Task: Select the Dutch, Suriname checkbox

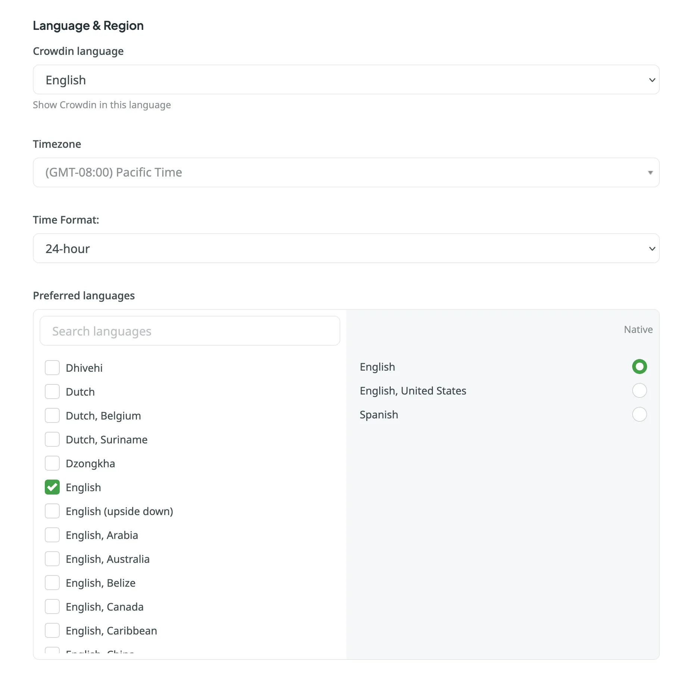Action: coord(52,440)
